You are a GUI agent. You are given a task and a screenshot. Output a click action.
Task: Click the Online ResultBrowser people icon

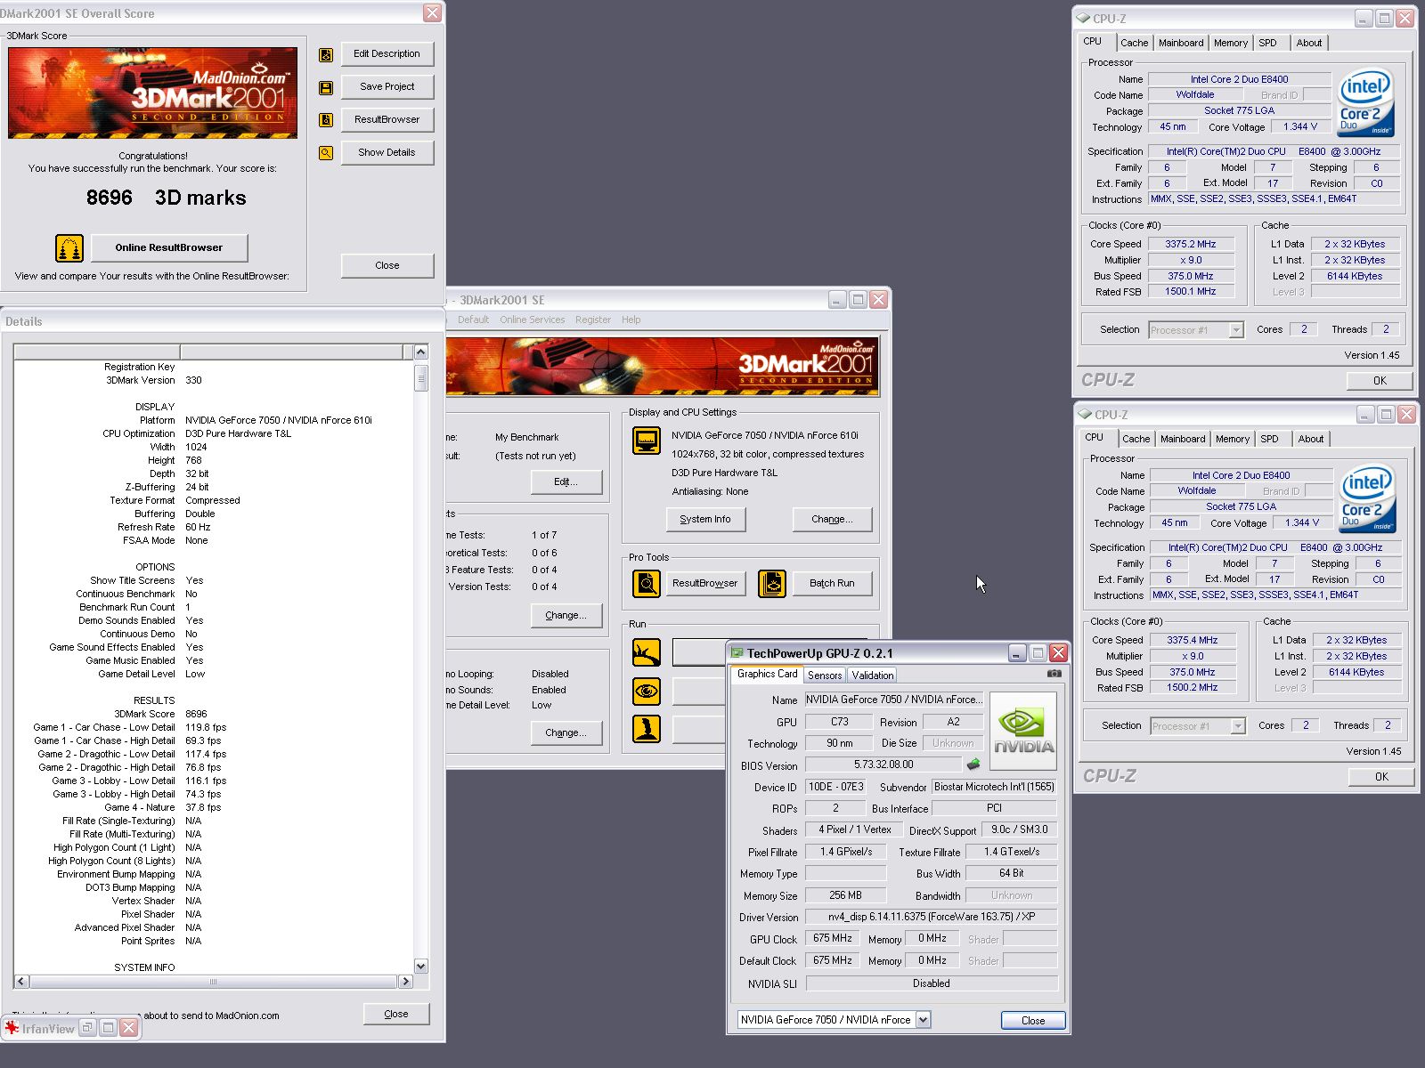(x=69, y=248)
